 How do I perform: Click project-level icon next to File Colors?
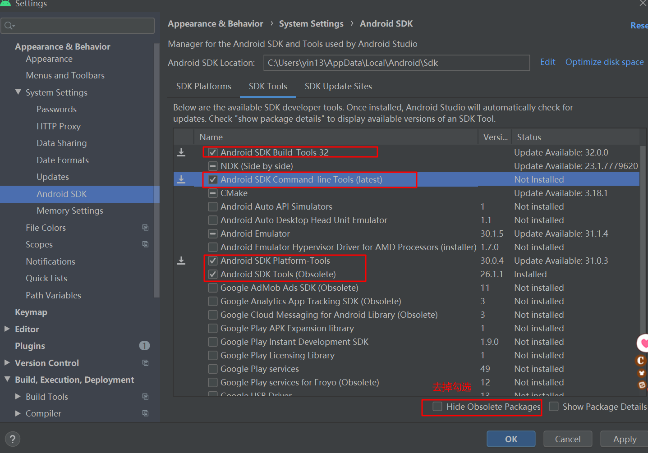point(145,228)
